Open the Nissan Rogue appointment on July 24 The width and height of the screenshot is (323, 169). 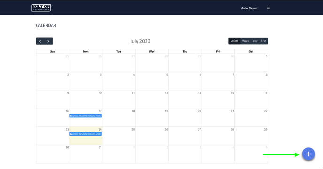point(86,134)
